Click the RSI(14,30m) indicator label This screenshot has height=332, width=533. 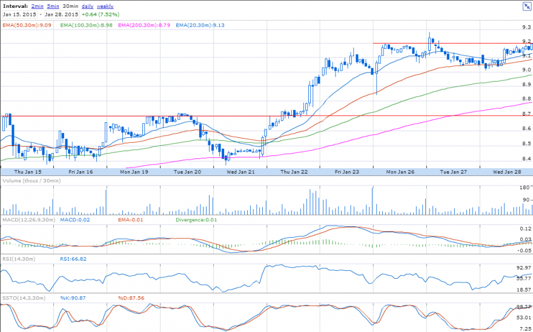coord(19,259)
